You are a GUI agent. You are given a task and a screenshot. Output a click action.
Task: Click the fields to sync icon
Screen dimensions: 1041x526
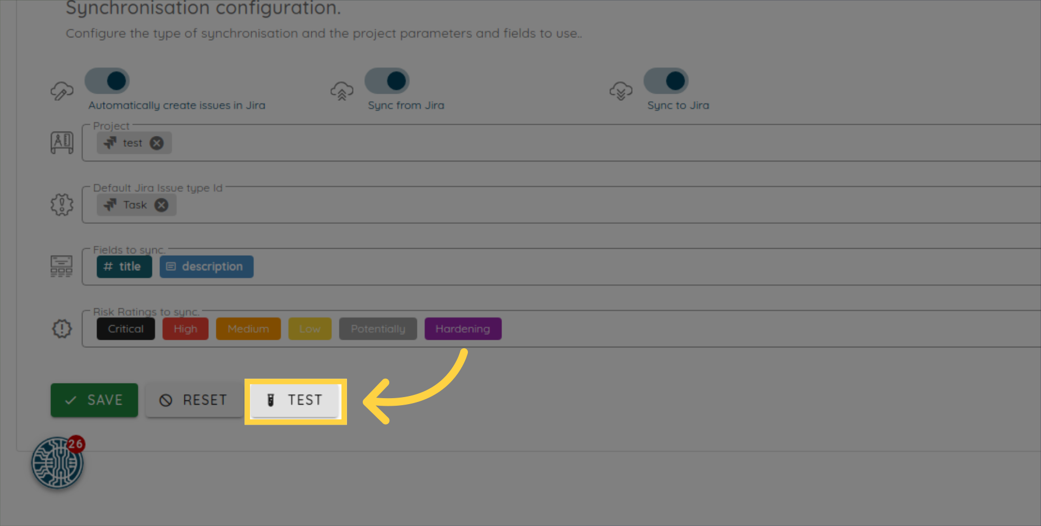click(x=61, y=267)
